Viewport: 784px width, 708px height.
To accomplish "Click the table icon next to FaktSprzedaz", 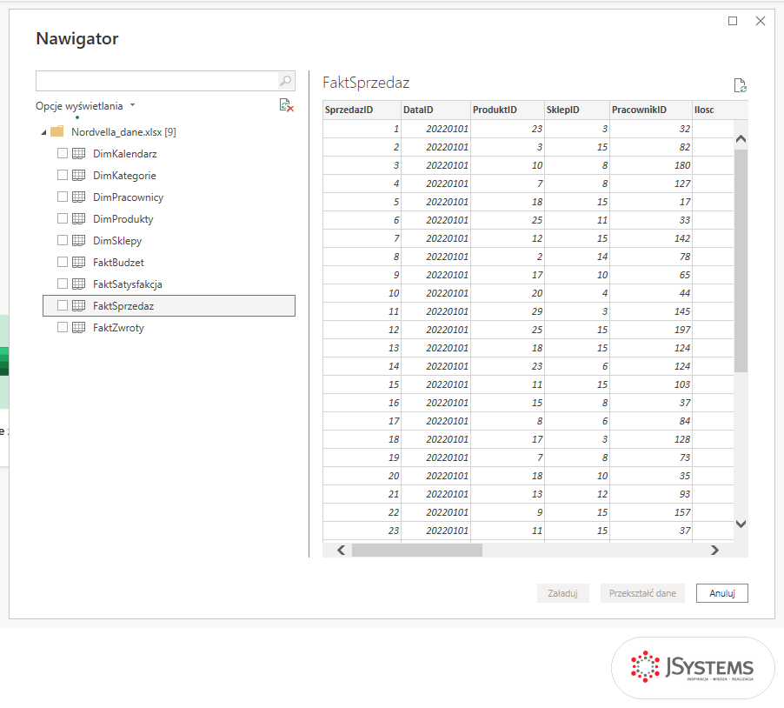I will pyautogui.click(x=78, y=305).
